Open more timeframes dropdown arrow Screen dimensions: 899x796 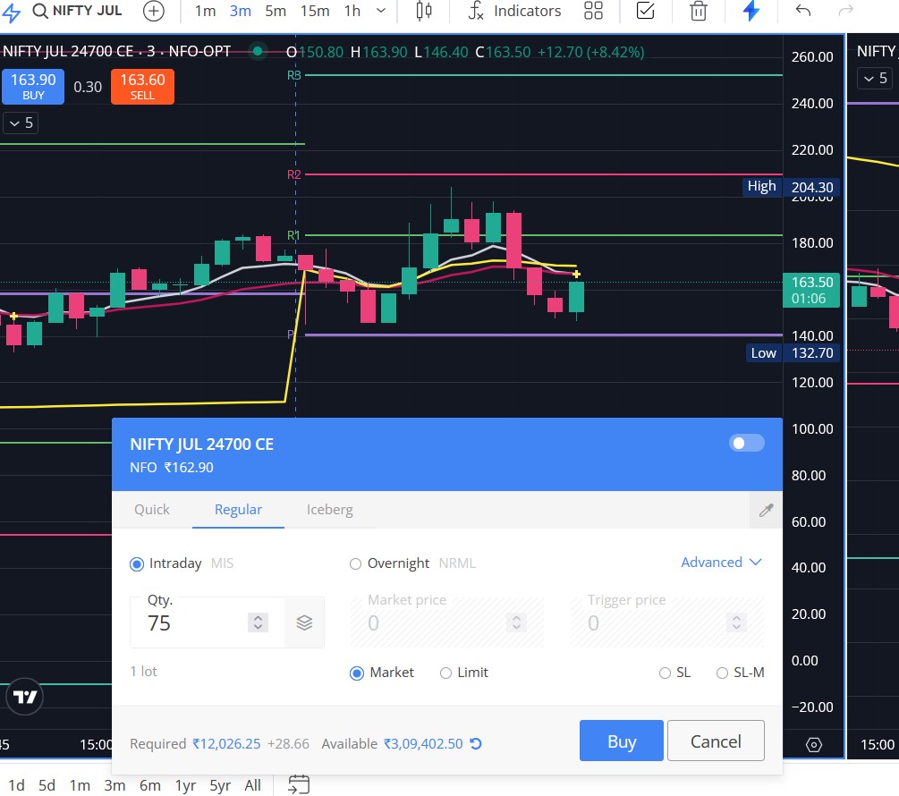[x=381, y=11]
